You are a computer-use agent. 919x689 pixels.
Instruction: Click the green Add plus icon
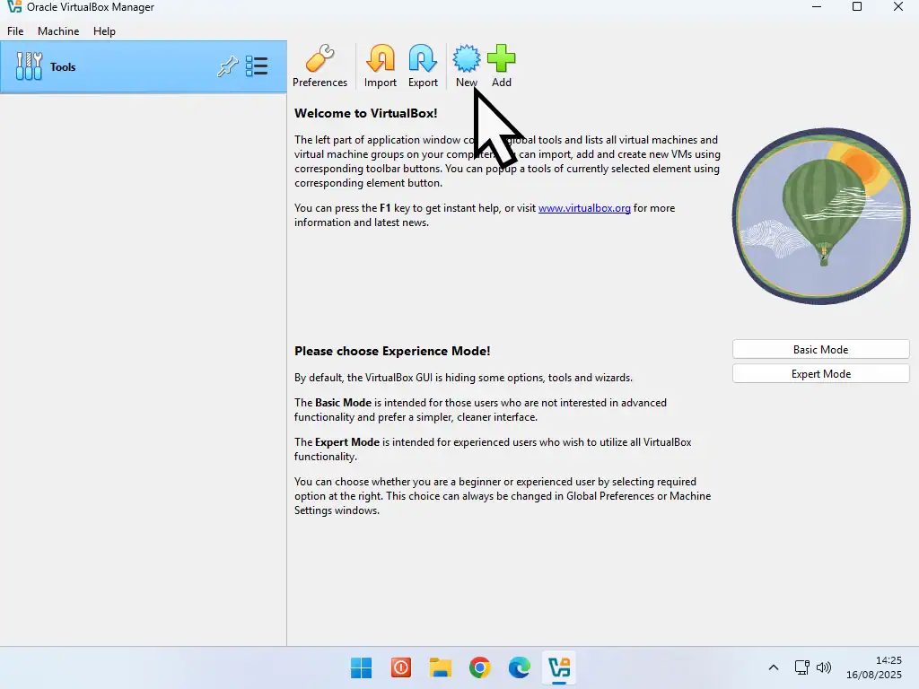coord(501,59)
